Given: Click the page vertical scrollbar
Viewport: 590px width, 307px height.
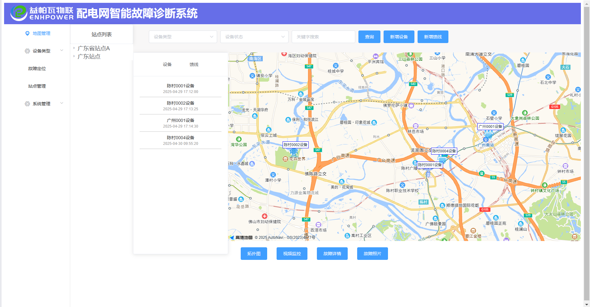Looking at the screenshot, I should tap(587, 153).
